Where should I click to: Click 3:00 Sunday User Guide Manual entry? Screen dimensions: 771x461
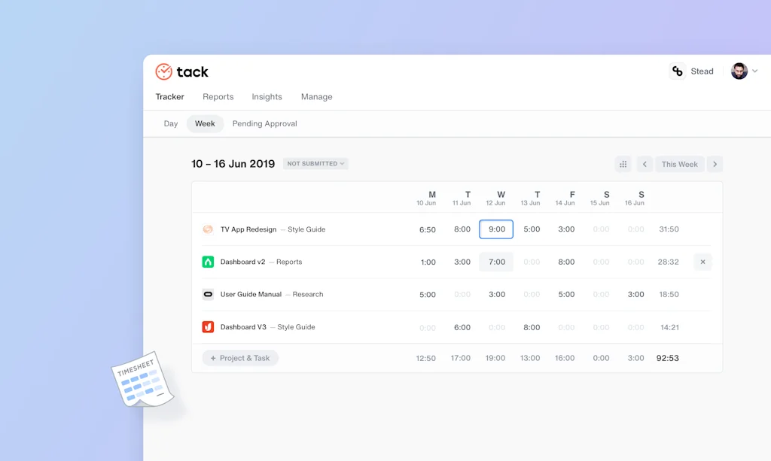[635, 295]
